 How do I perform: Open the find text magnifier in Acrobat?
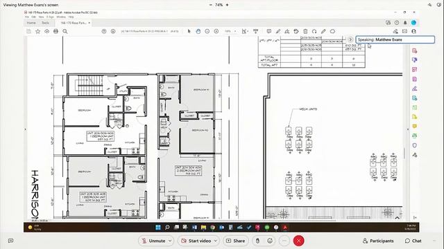tap(65, 31)
